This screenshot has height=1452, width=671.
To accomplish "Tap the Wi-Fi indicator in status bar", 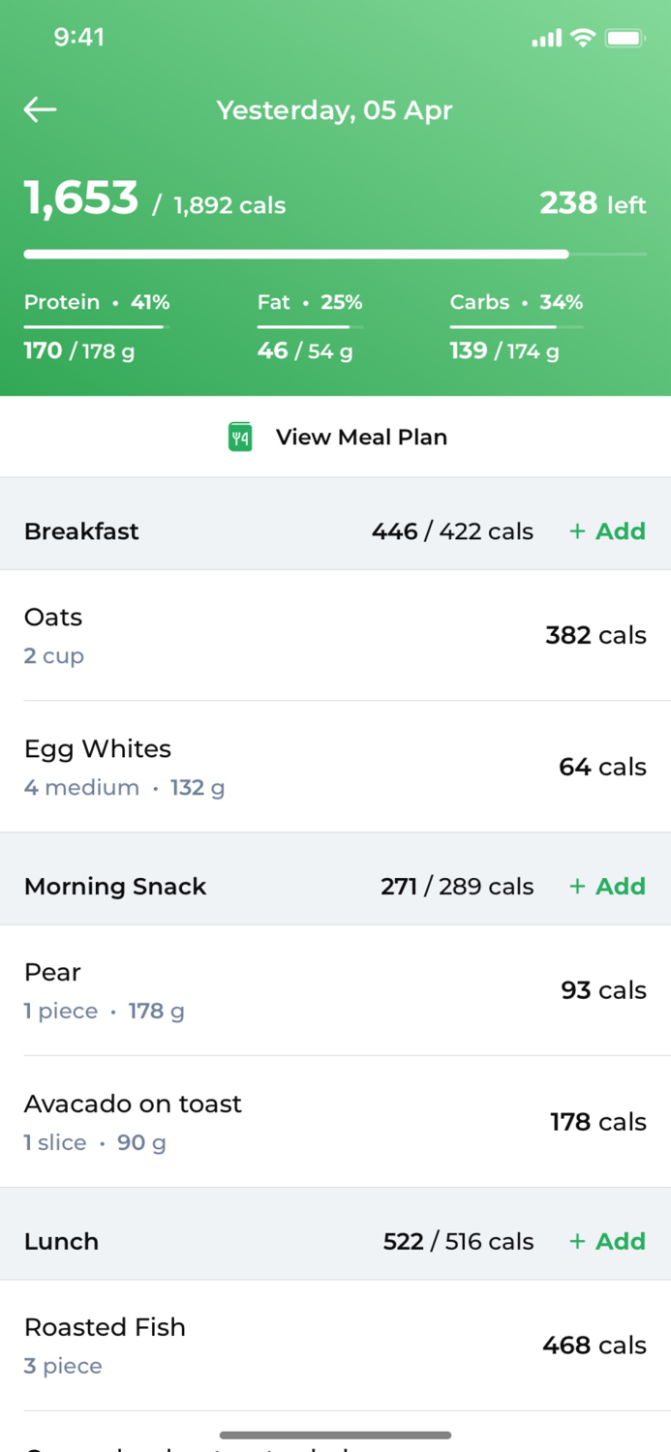I will [582, 38].
